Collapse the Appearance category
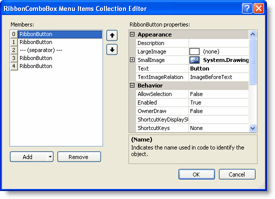This screenshot has width=275, height=199. [x=132, y=34]
